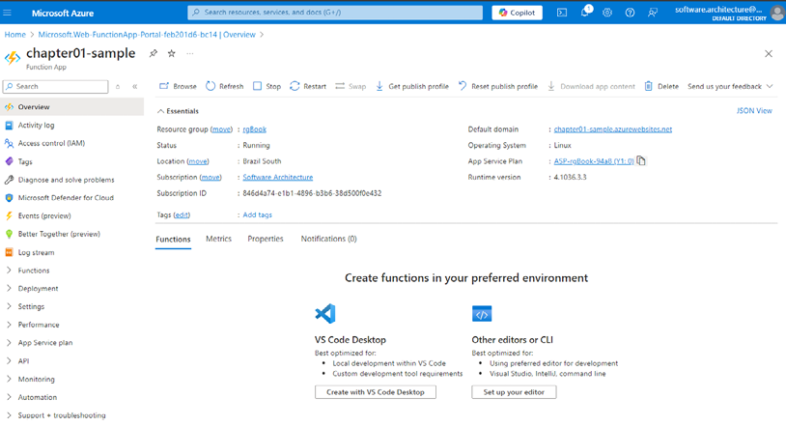Open the Azure portal hamburger menu
Viewport: 786px width, 427px height.
(7, 13)
